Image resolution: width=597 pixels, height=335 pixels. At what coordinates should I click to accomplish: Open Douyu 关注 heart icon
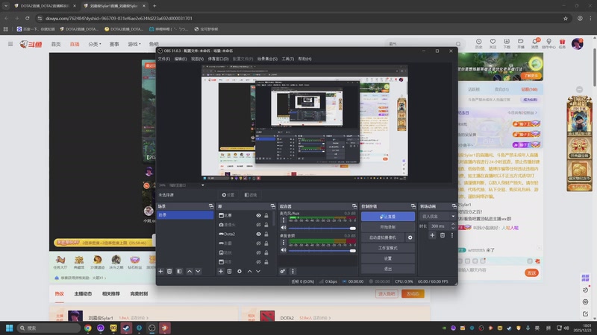click(493, 43)
